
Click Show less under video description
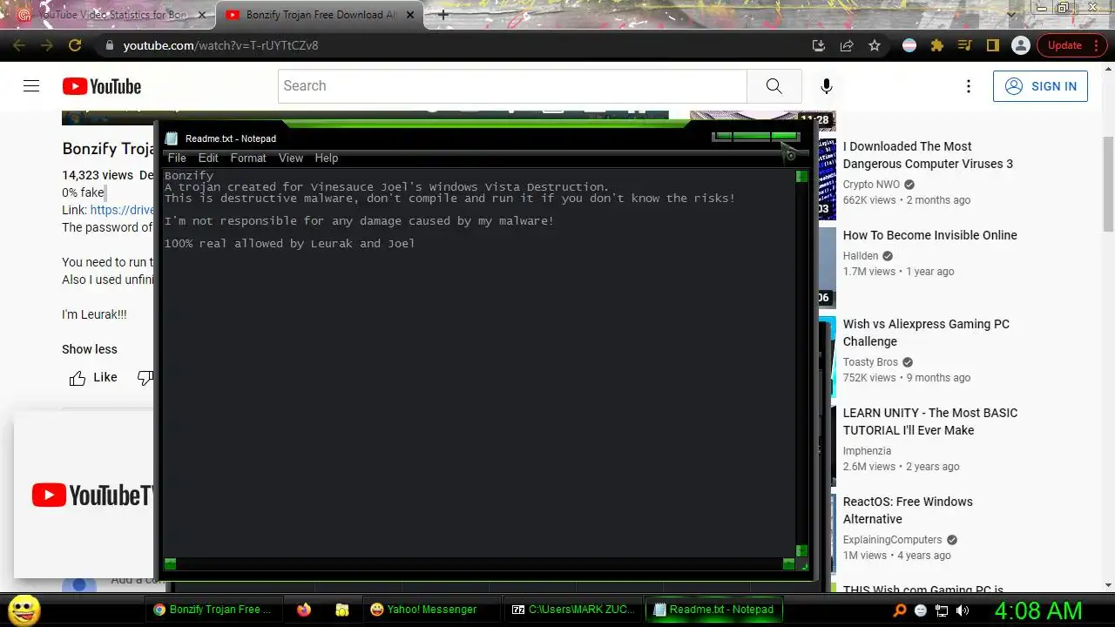tap(89, 349)
